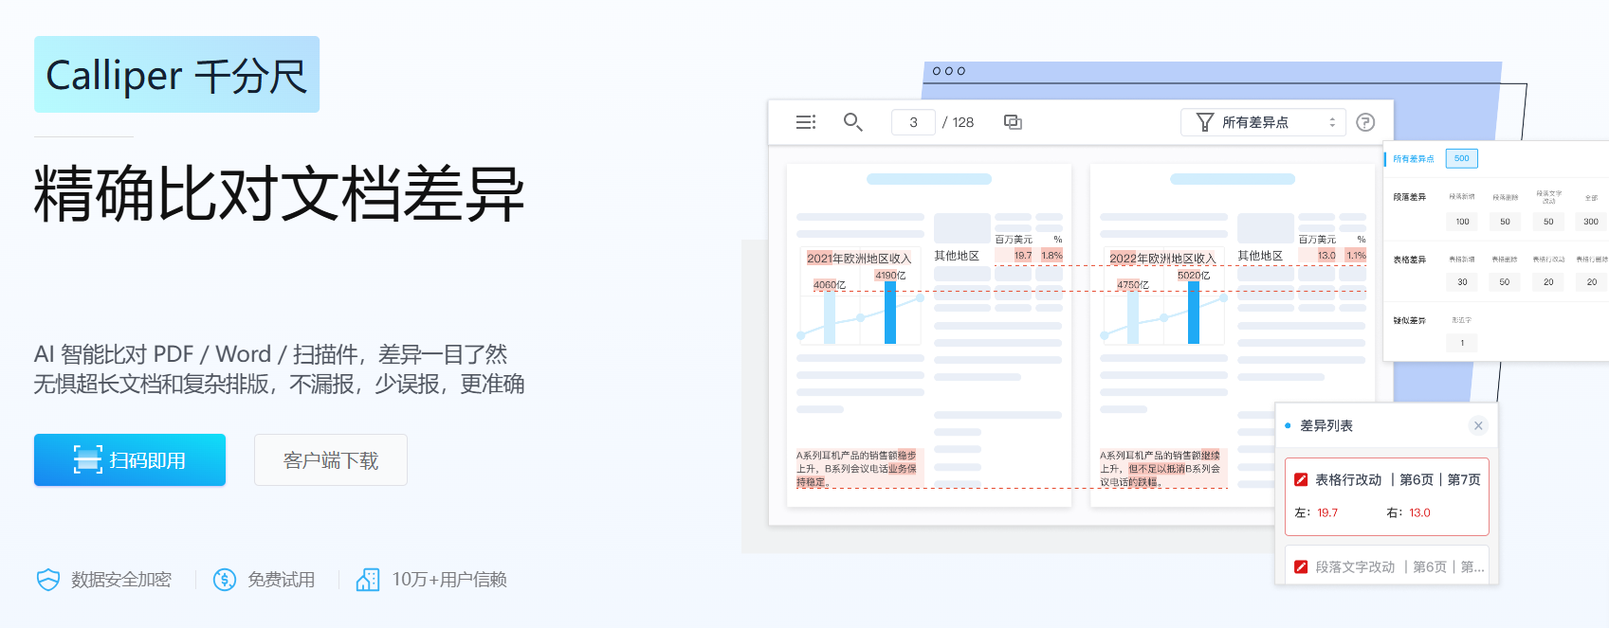This screenshot has height=628, width=1609.
Task: Select the 所有差异点 tab in stats panel
Action: [1413, 159]
